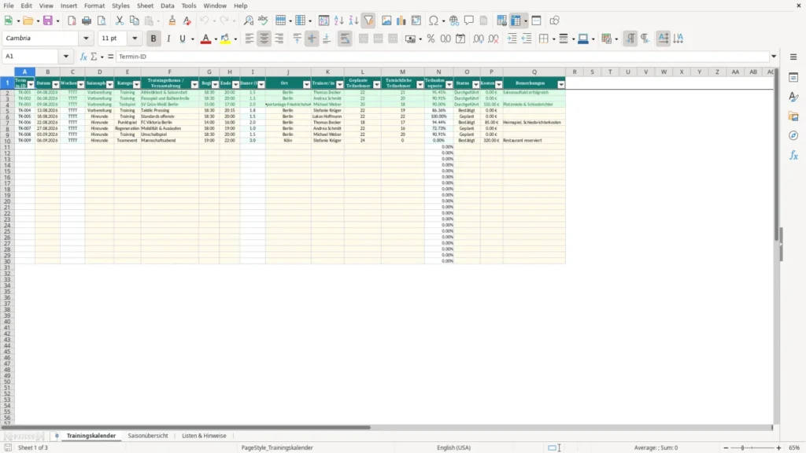806x453 pixels.
Task: Click the status bar zoom slider
Action: 752,447
